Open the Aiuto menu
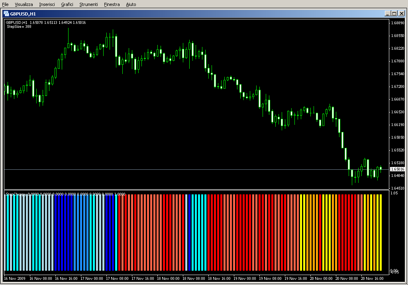The image size is (408, 285). pos(131,4)
